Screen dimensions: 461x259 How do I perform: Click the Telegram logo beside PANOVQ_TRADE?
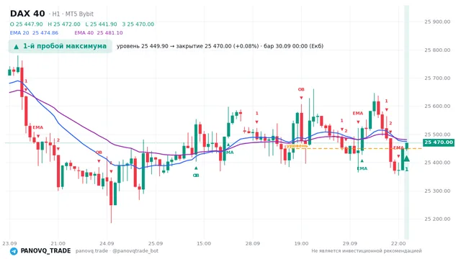tap(14, 251)
